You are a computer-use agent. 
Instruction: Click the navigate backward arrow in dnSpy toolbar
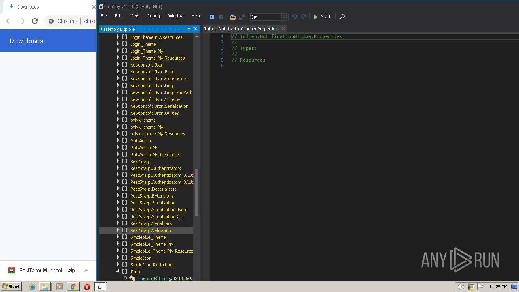coord(212,17)
